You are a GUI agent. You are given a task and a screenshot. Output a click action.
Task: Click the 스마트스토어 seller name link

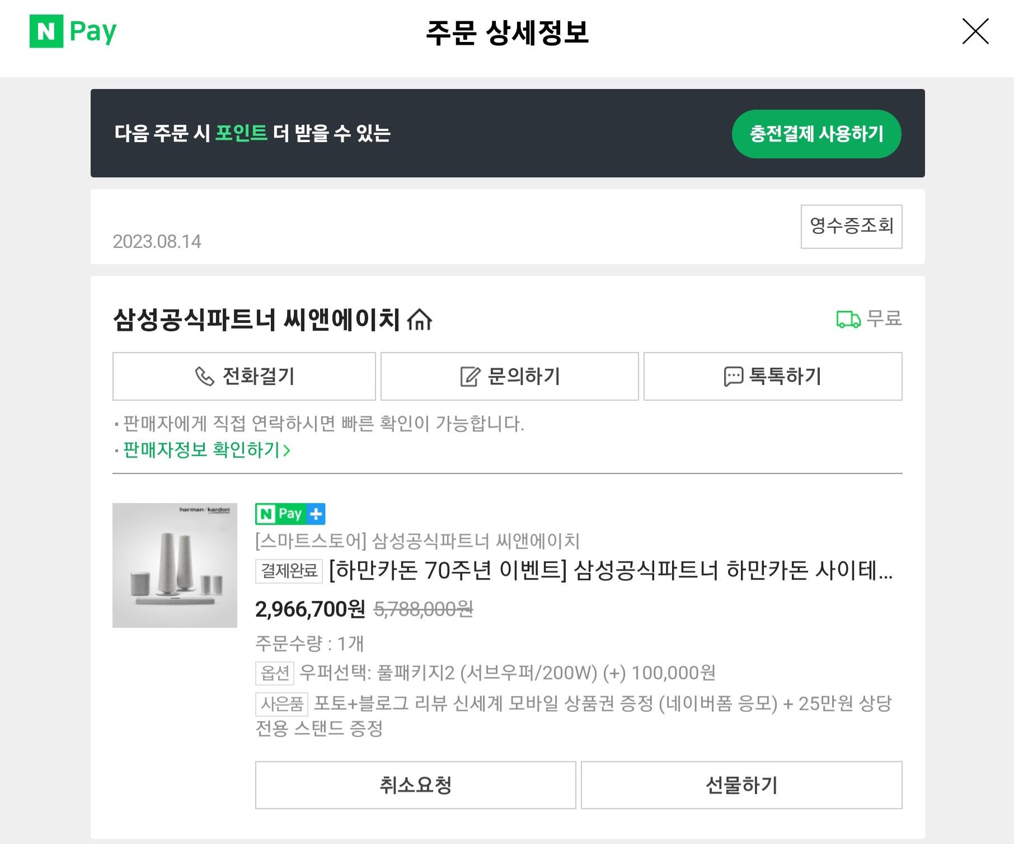click(417, 541)
